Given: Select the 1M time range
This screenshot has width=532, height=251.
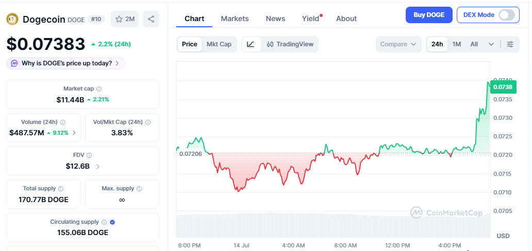Looking at the screenshot, I should 457,44.
